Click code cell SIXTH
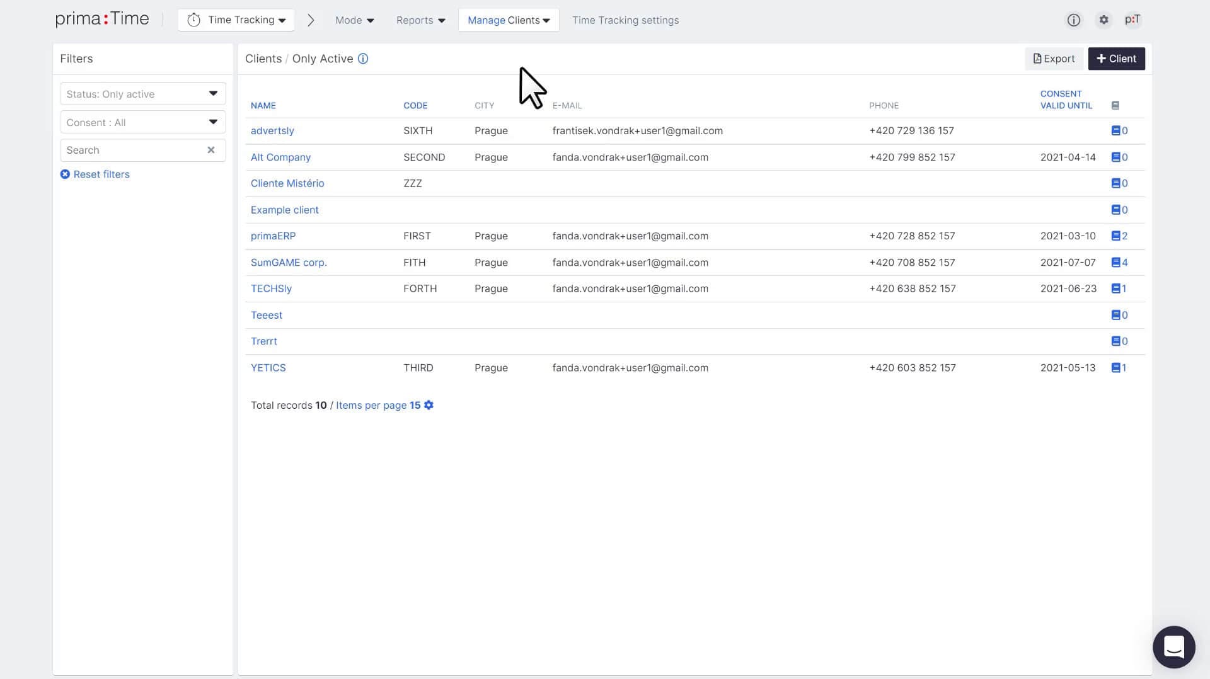This screenshot has height=679, width=1210. point(418,131)
